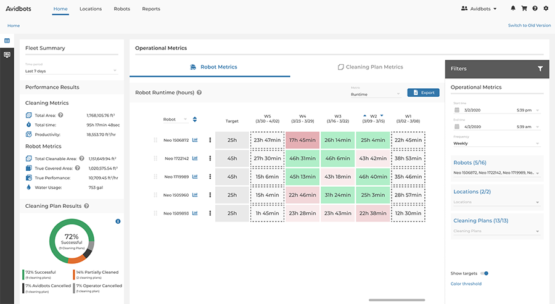Open three-dot menu for Neo 1719989

210,176
